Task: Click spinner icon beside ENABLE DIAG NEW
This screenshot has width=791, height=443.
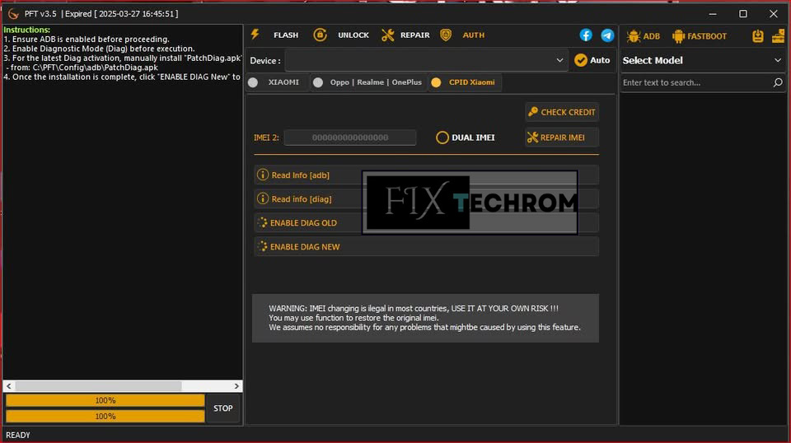Action: click(262, 246)
